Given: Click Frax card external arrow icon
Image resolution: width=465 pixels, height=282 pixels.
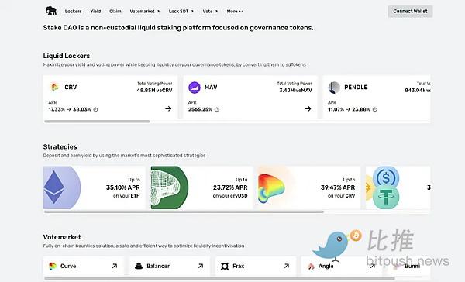Looking at the screenshot, I should click(287, 266).
